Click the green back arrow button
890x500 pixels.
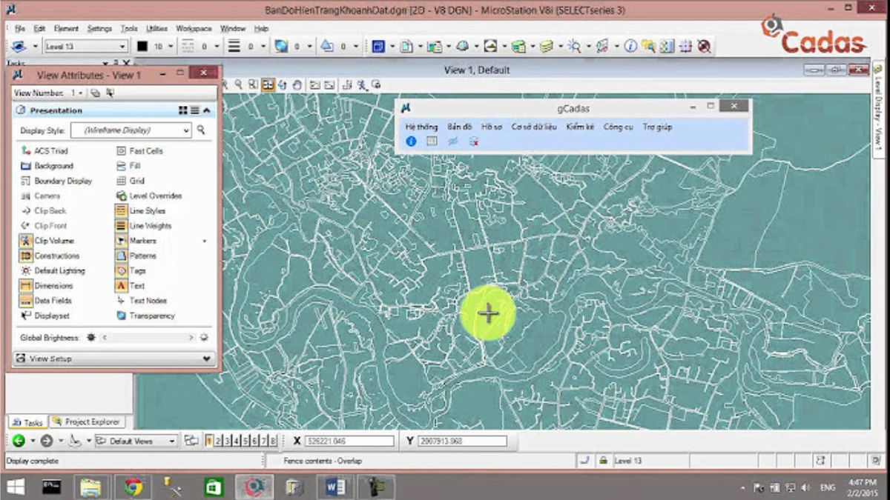(19, 441)
